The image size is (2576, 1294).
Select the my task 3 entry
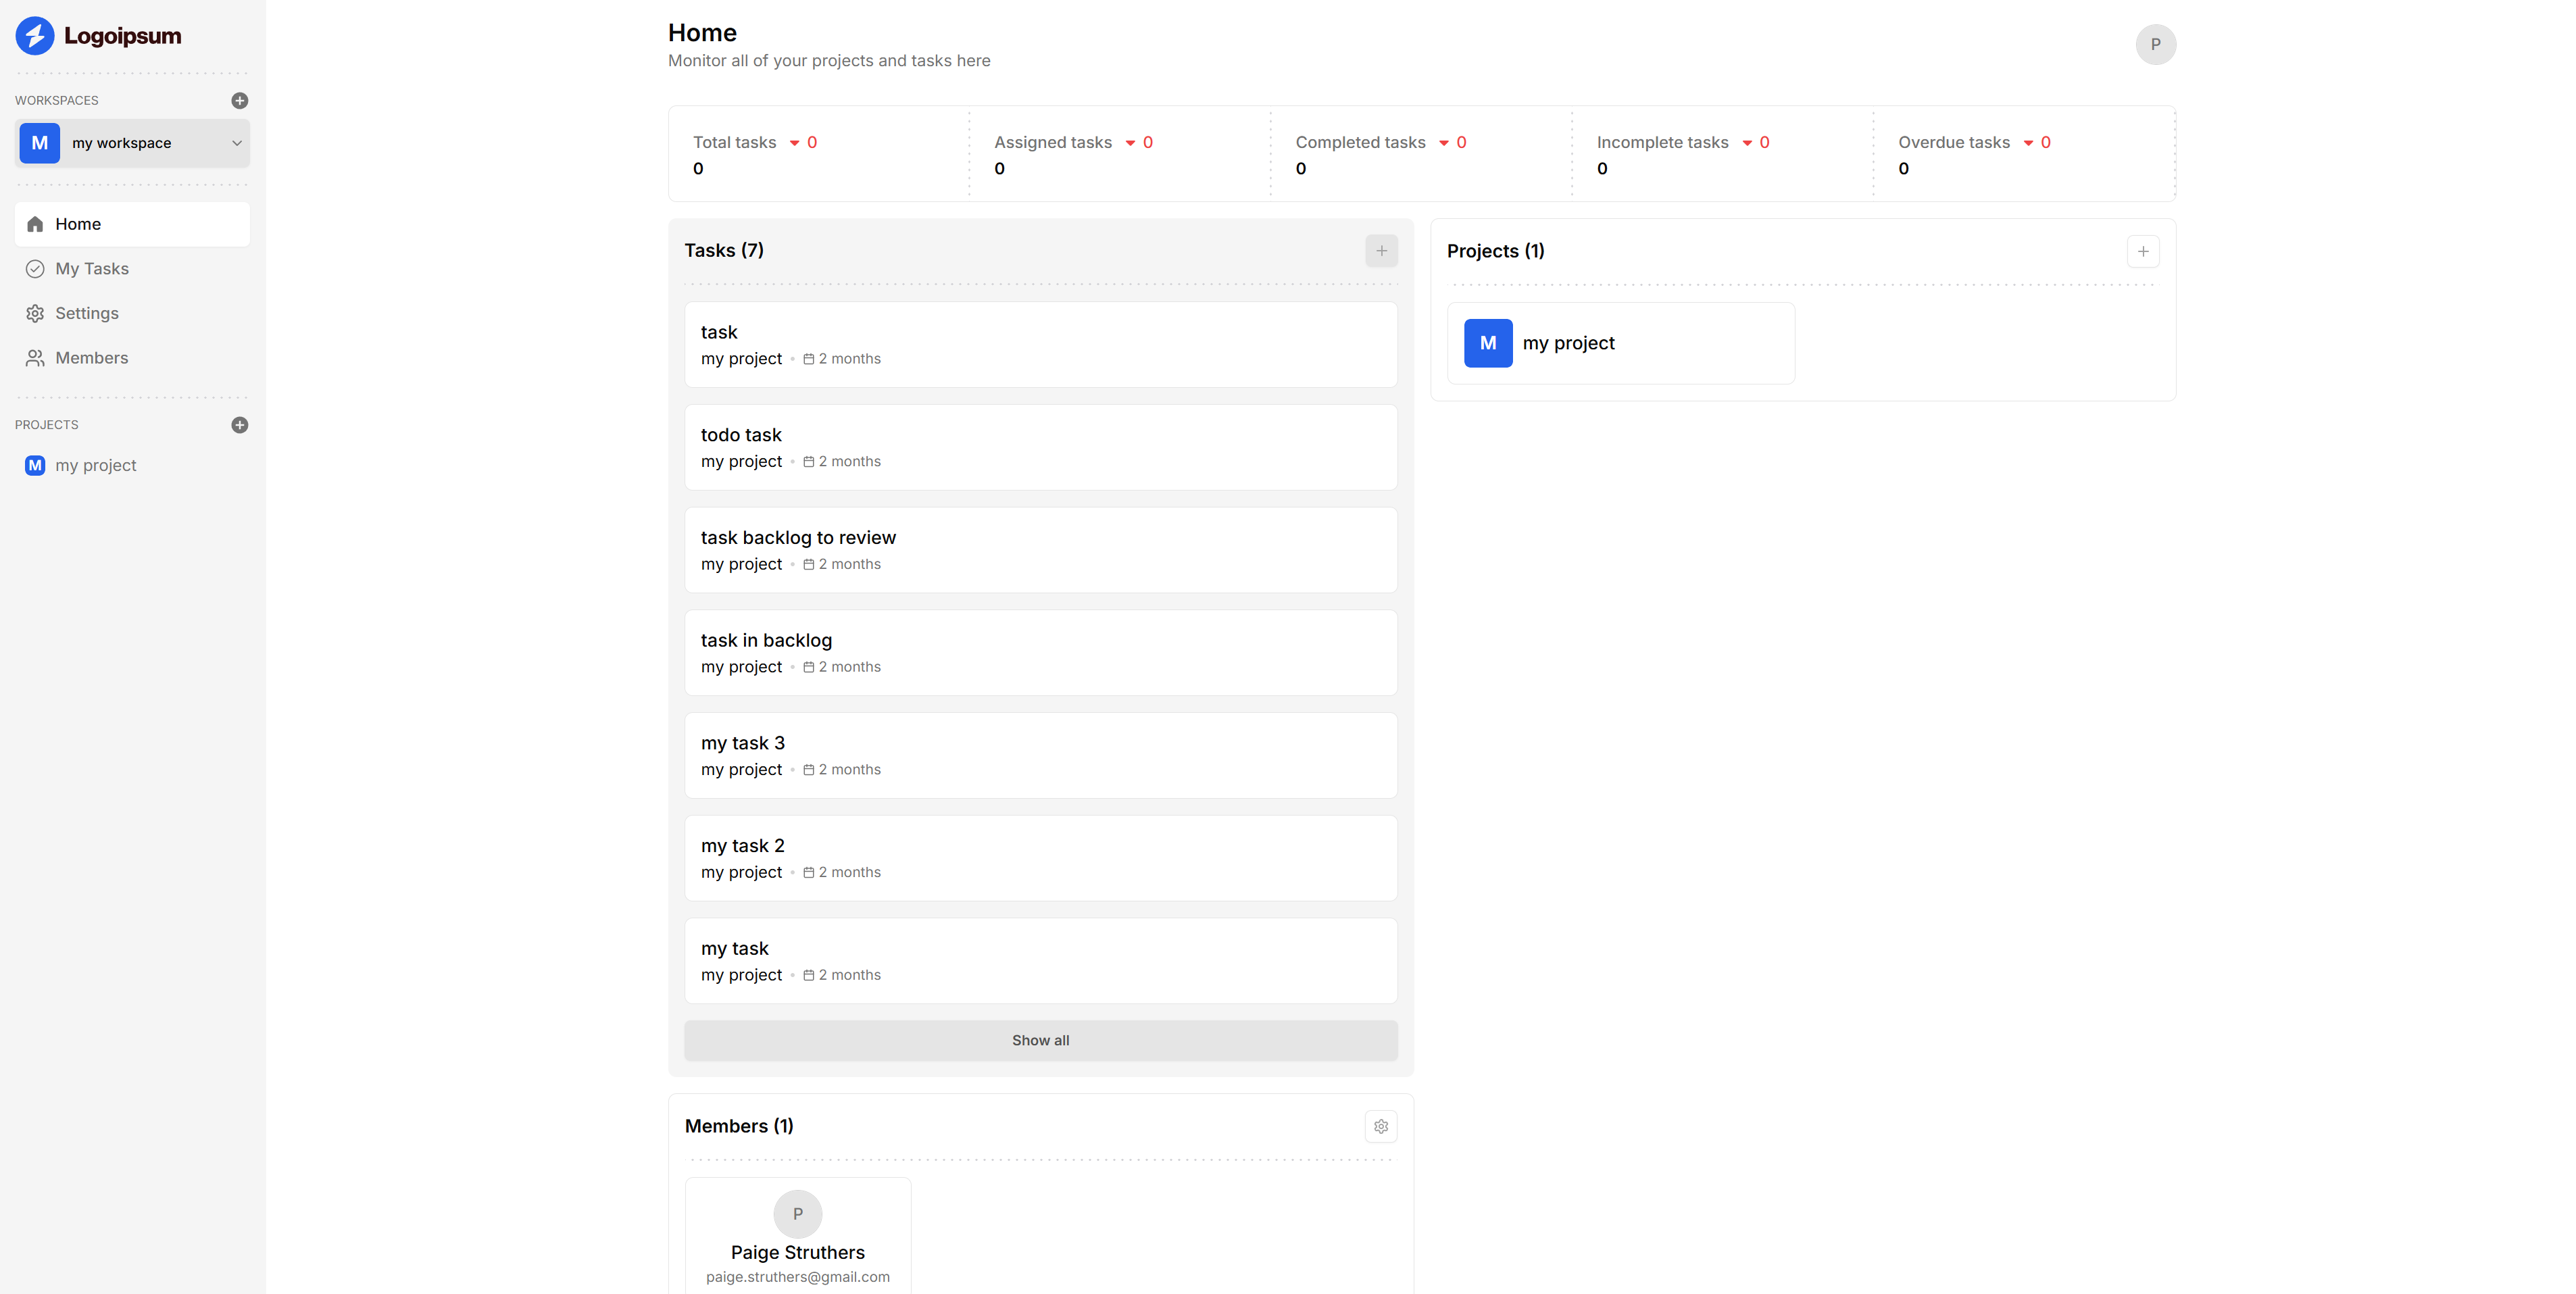point(1040,755)
